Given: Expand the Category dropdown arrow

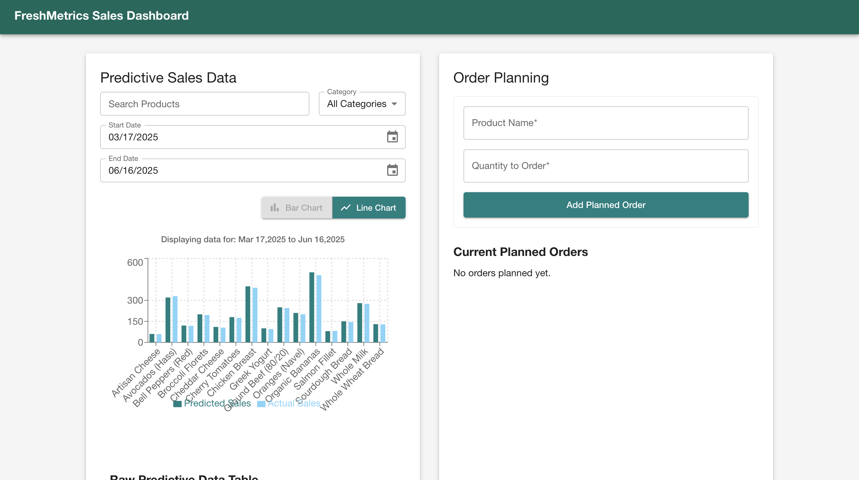Looking at the screenshot, I should [394, 104].
